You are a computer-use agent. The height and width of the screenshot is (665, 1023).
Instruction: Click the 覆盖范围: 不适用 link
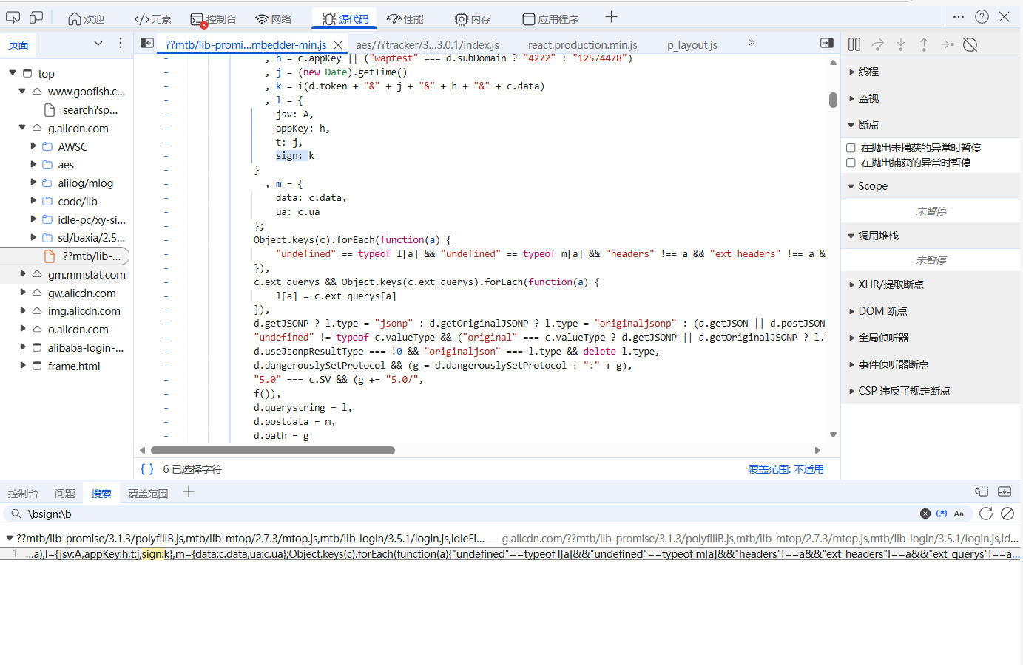point(786,469)
